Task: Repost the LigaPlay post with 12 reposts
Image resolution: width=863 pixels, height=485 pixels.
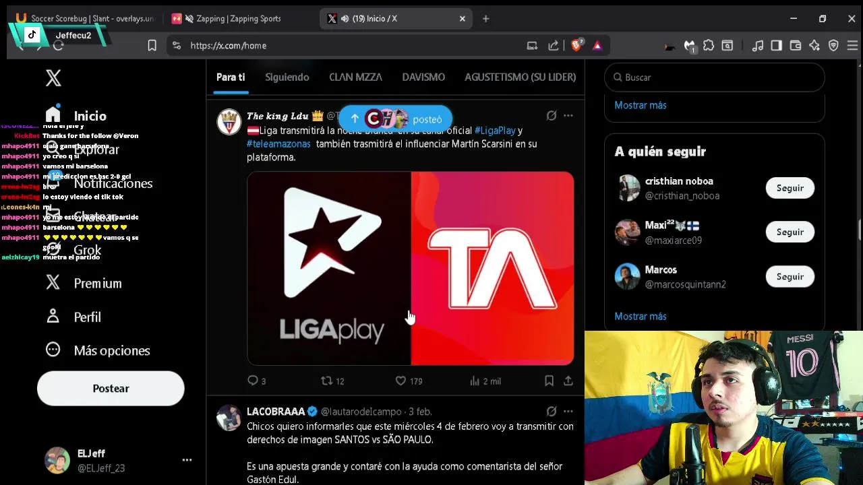Action: pyautogui.click(x=332, y=381)
